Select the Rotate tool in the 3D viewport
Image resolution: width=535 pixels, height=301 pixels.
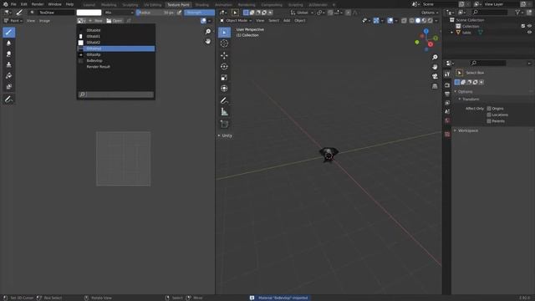pos(224,67)
